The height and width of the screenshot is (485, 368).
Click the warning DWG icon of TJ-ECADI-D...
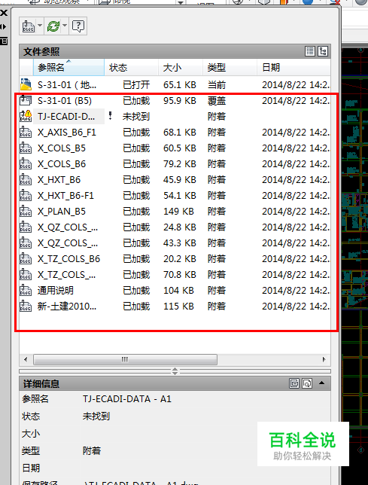click(26, 116)
